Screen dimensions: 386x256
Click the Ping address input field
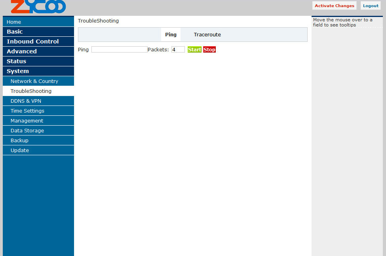tap(119, 49)
